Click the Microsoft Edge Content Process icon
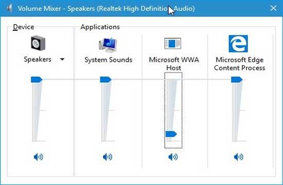 click(238, 44)
